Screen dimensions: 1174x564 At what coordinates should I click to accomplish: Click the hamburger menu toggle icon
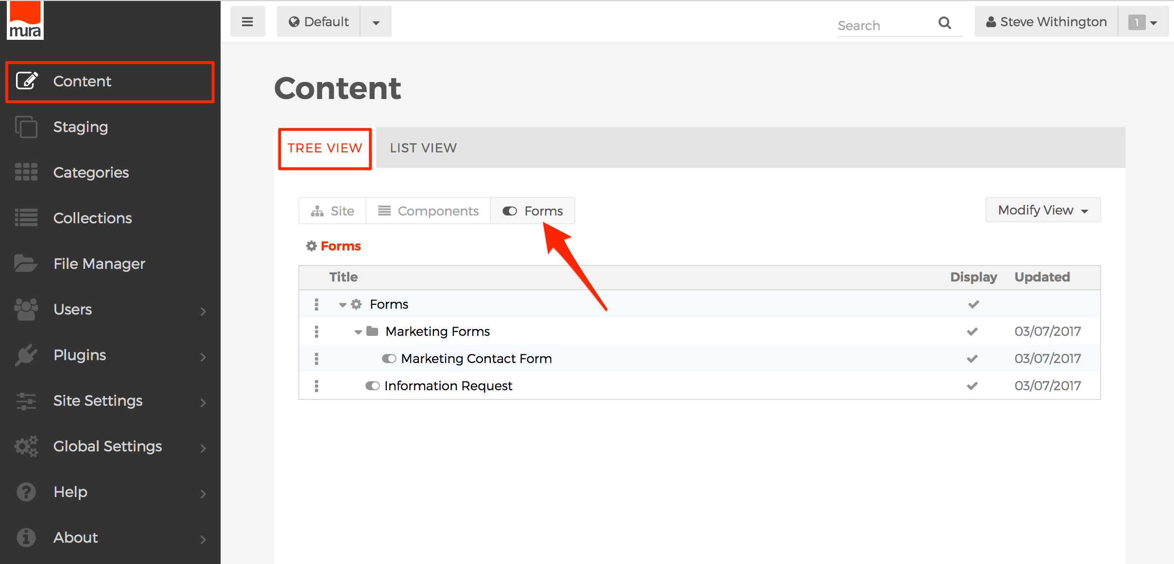(247, 22)
